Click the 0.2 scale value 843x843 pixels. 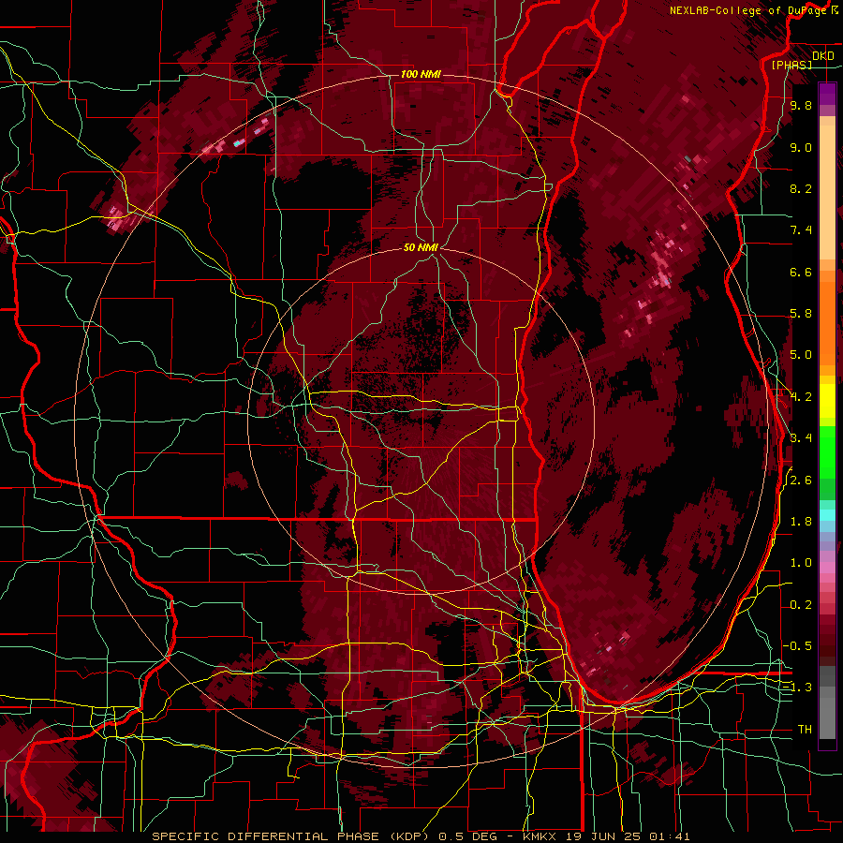(x=801, y=605)
